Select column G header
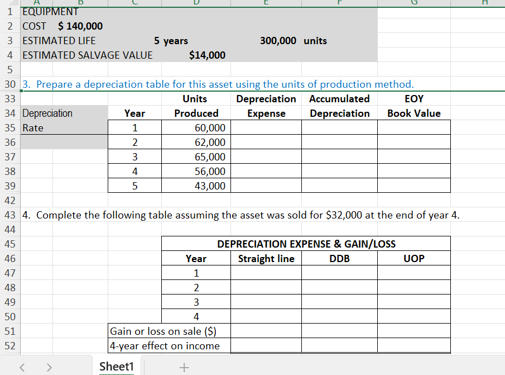The image size is (505, 375). [x=414, y=3]
